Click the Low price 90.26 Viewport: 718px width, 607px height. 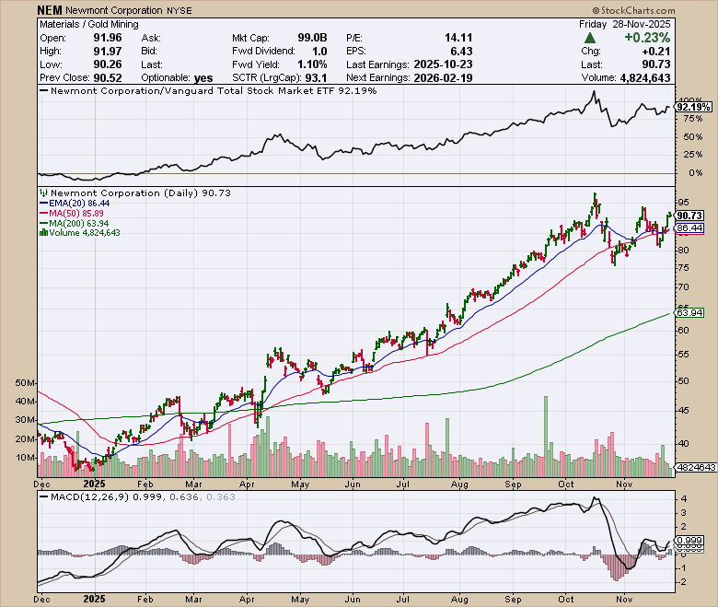click(x=108, y=64)
